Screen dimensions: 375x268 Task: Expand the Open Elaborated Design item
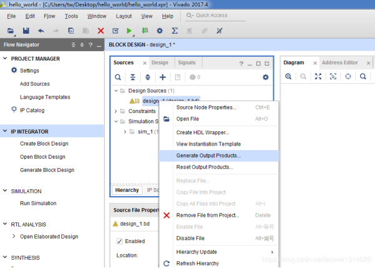[x=14, y=236]
